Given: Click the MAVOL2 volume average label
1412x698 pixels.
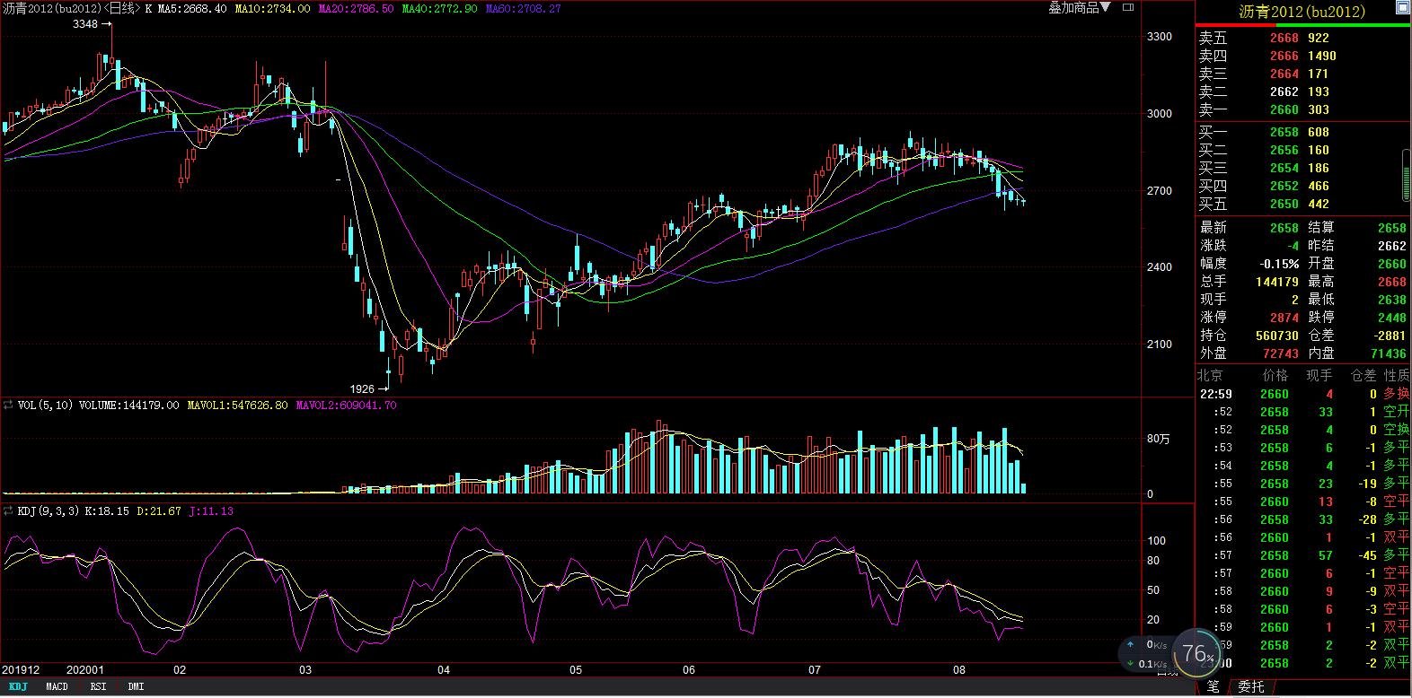Looking at the screenshot, I should tap(346, 406).
